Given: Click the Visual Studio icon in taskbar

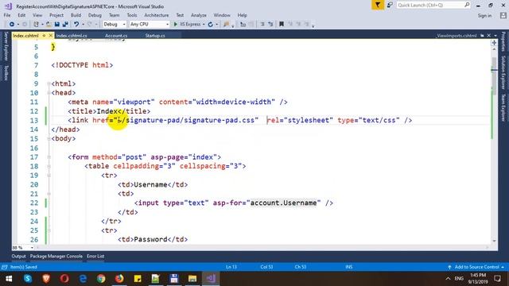Looking at the screenshot, I should 211,279.
